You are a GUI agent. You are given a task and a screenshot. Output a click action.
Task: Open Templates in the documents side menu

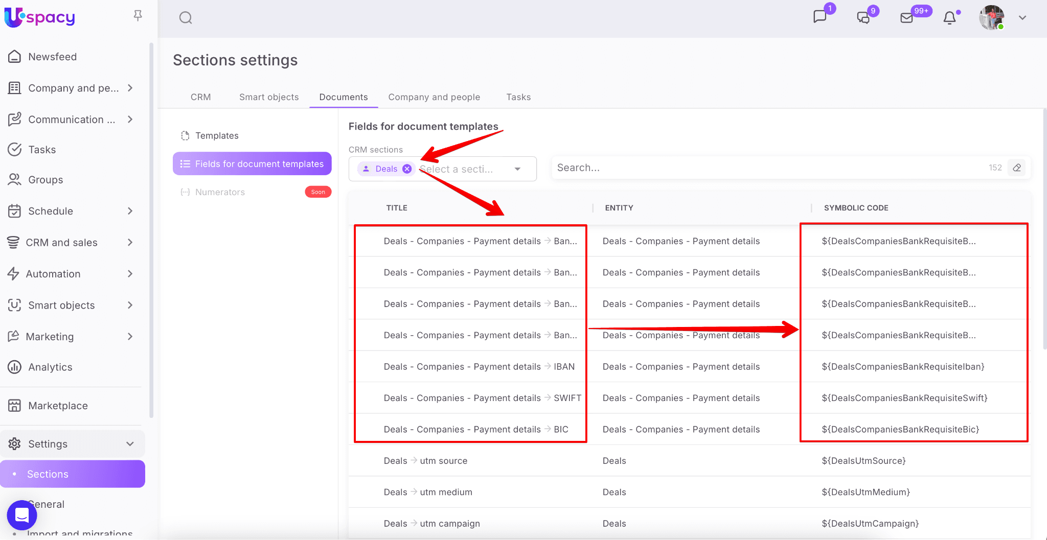(x=217, y=136)
